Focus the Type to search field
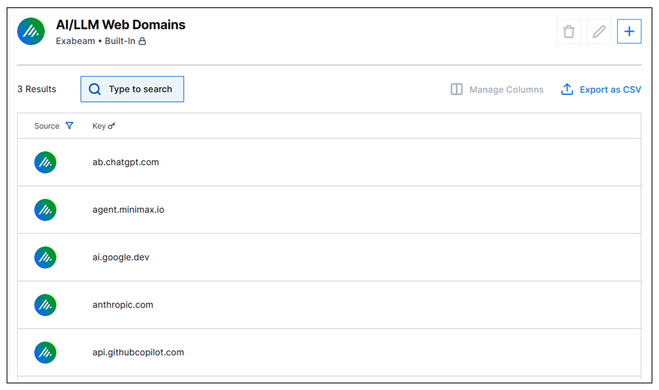Viewport: 659px width, 390px height. coord(133,89)
